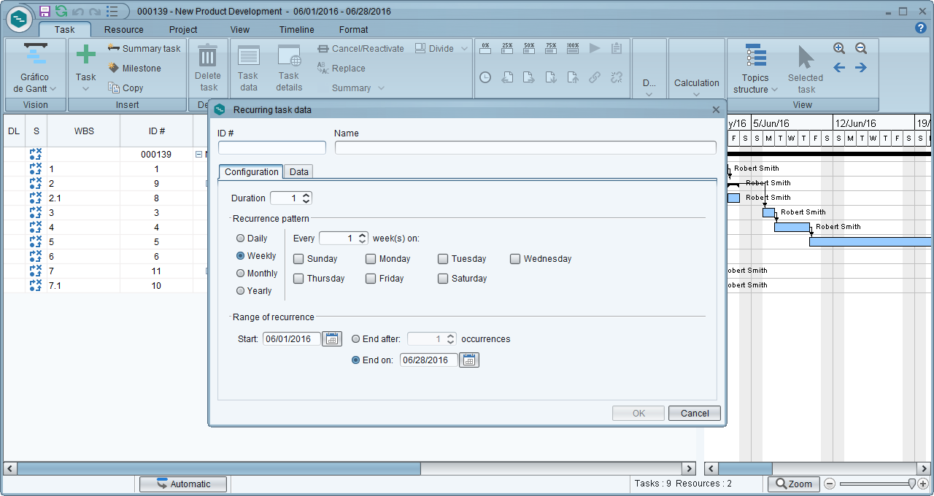Choose the End on date option

(x=356, y=360)
